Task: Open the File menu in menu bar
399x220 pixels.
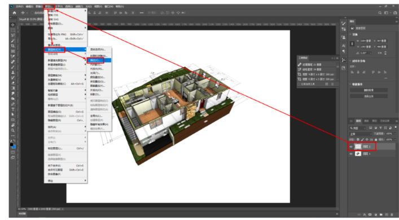Action: tap(19, 6)
